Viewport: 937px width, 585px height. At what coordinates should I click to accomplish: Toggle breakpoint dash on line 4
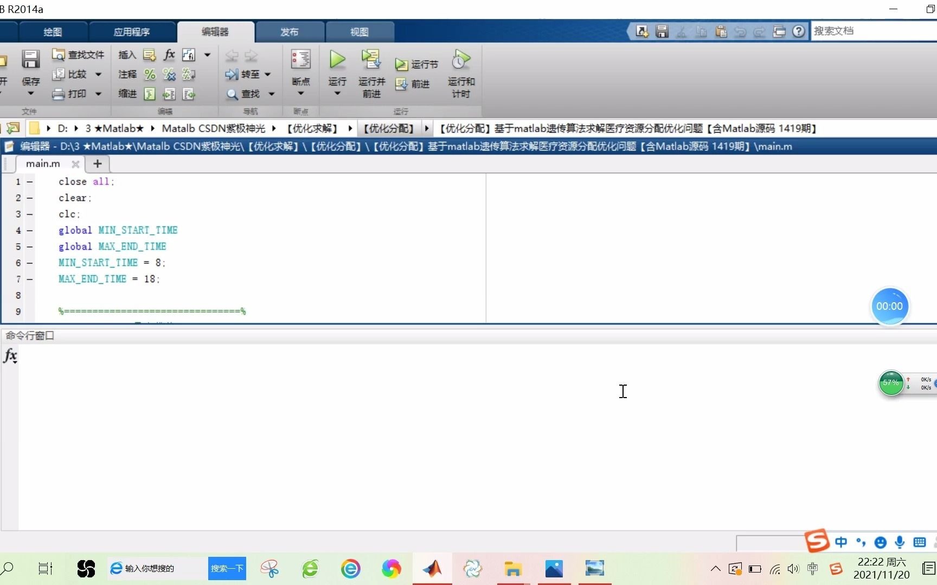pyautogui.click(x=30, y=231)
